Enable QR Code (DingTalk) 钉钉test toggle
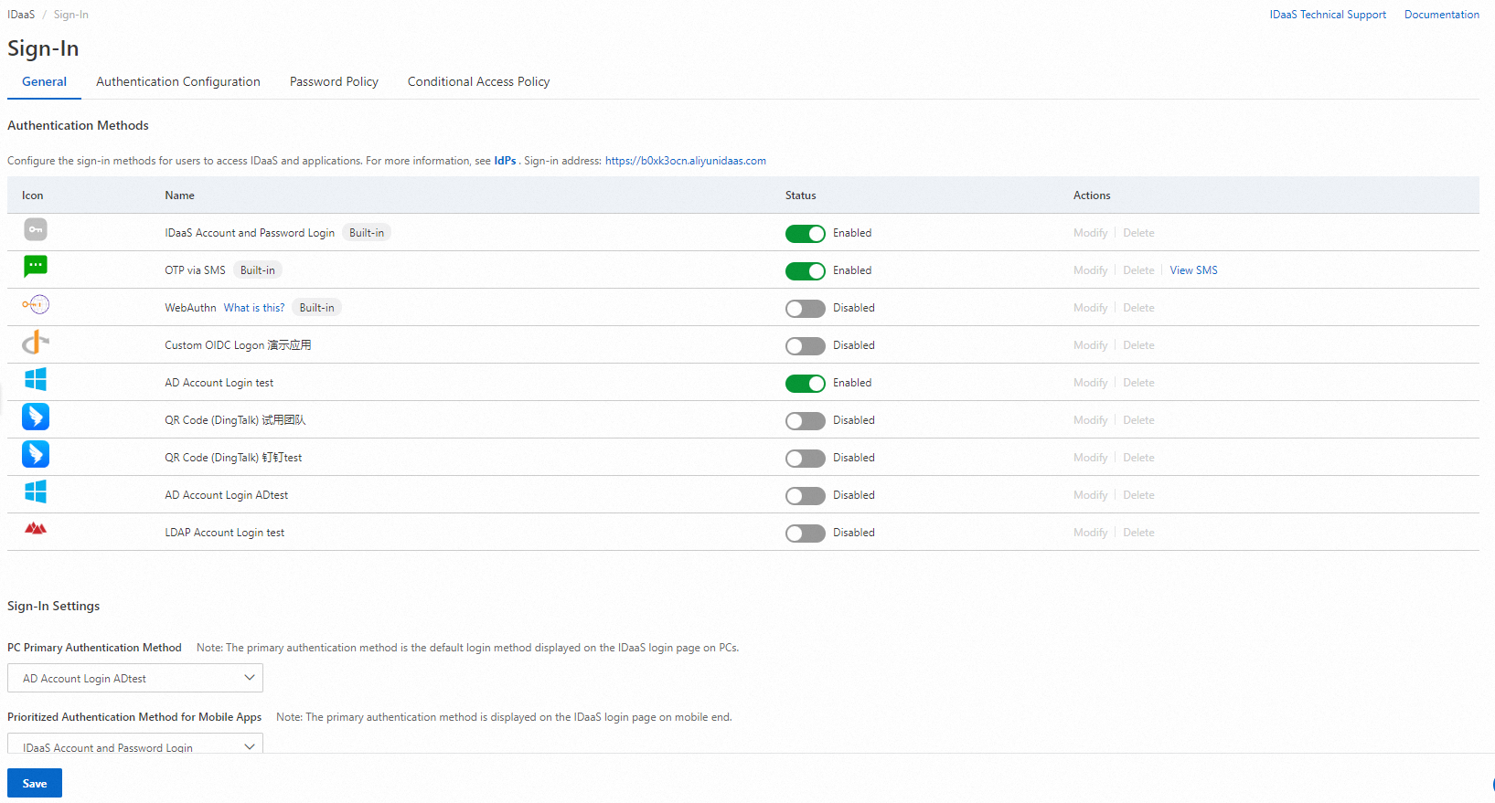The height and width of the screenshot is (803, 1495). [x=806, y=459]
